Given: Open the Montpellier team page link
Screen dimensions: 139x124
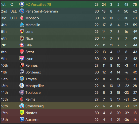Looking at the screenshot, I should pyautogui.click(x=35, y=86).
